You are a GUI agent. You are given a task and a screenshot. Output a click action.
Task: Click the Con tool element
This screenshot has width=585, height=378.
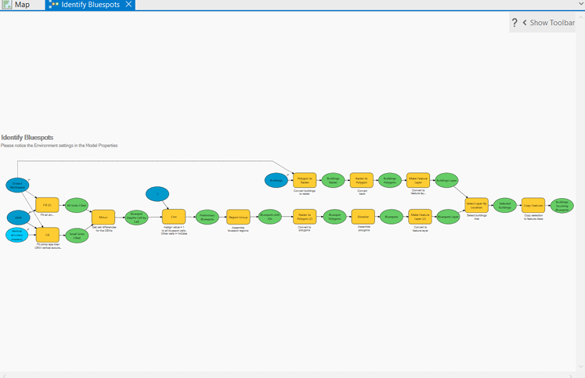pyautogui.click(x=174, y=217)
